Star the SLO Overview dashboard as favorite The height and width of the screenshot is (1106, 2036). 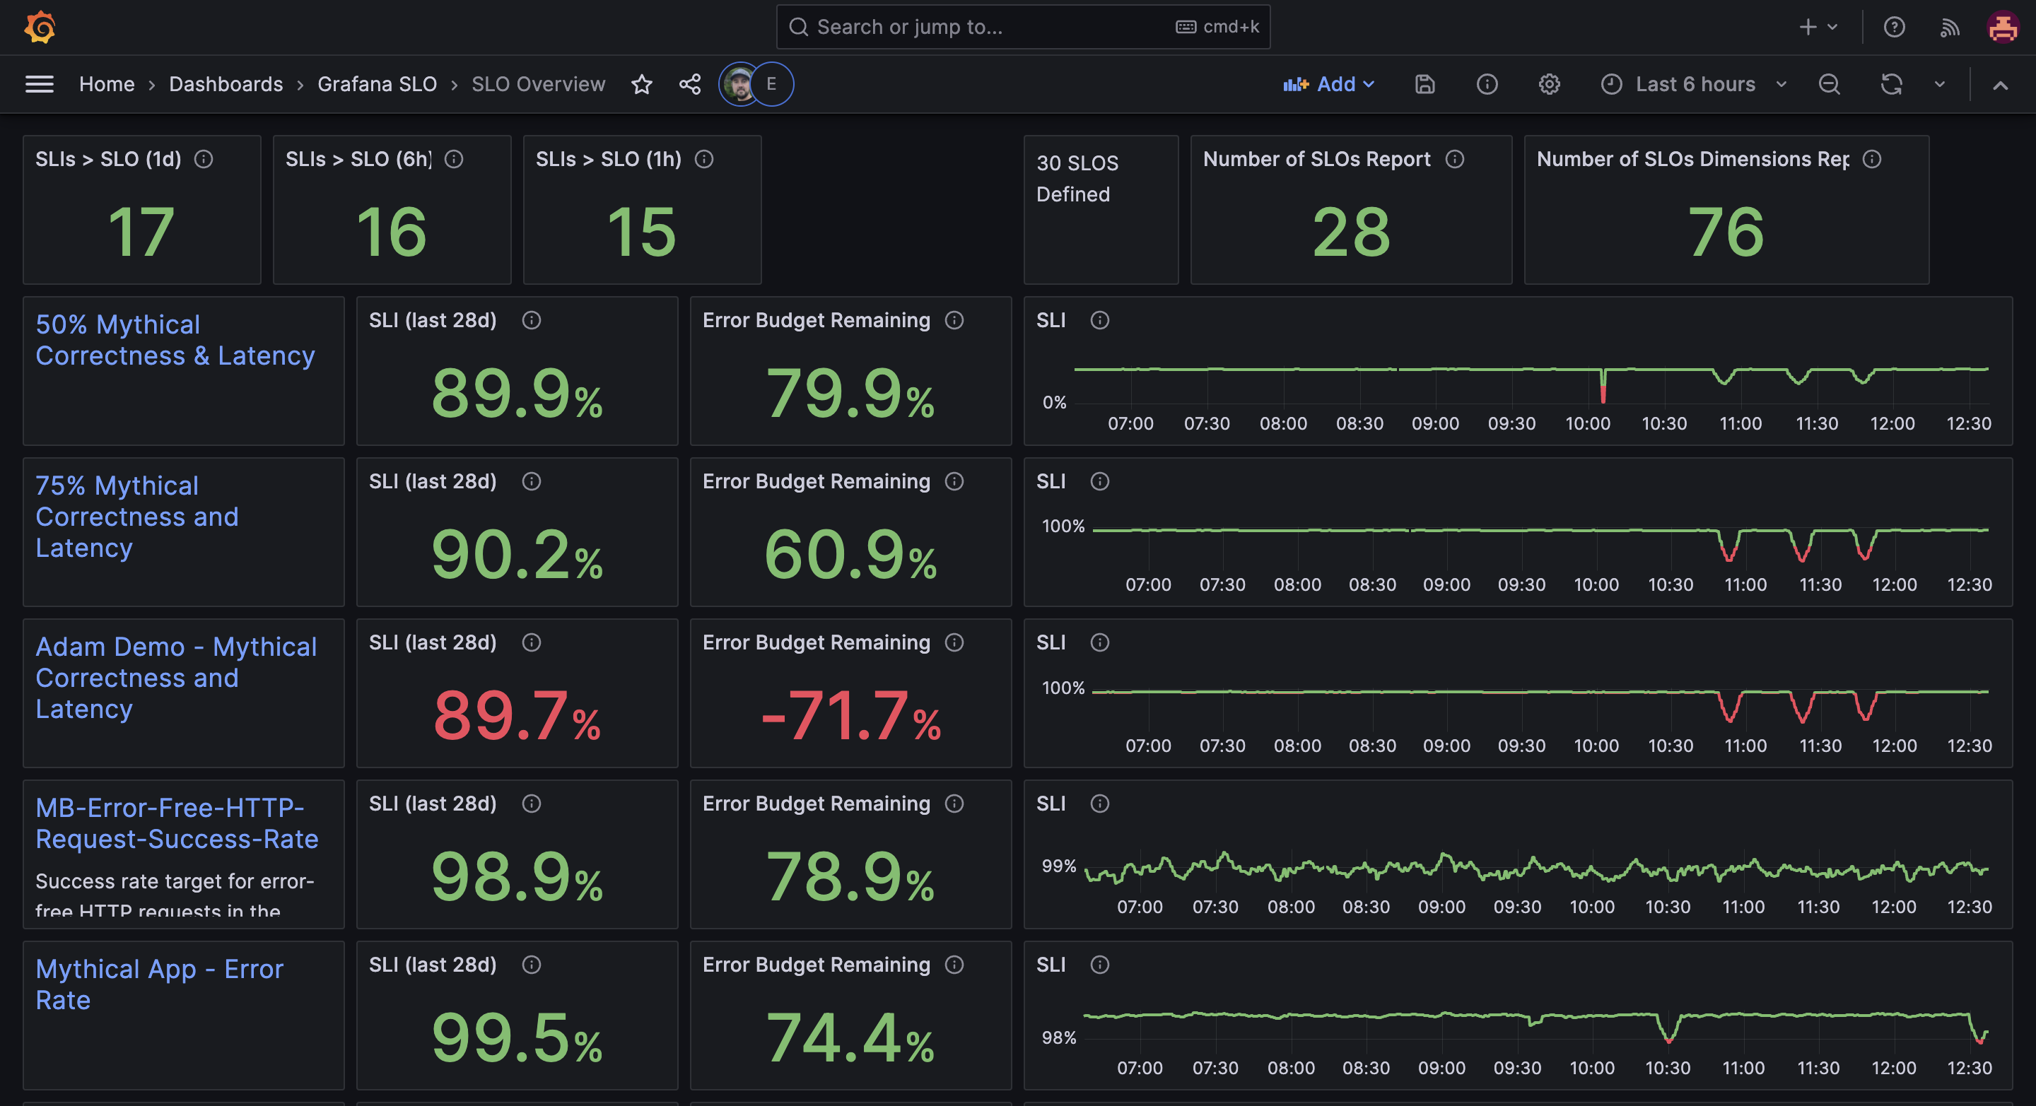tap(642, 85)
